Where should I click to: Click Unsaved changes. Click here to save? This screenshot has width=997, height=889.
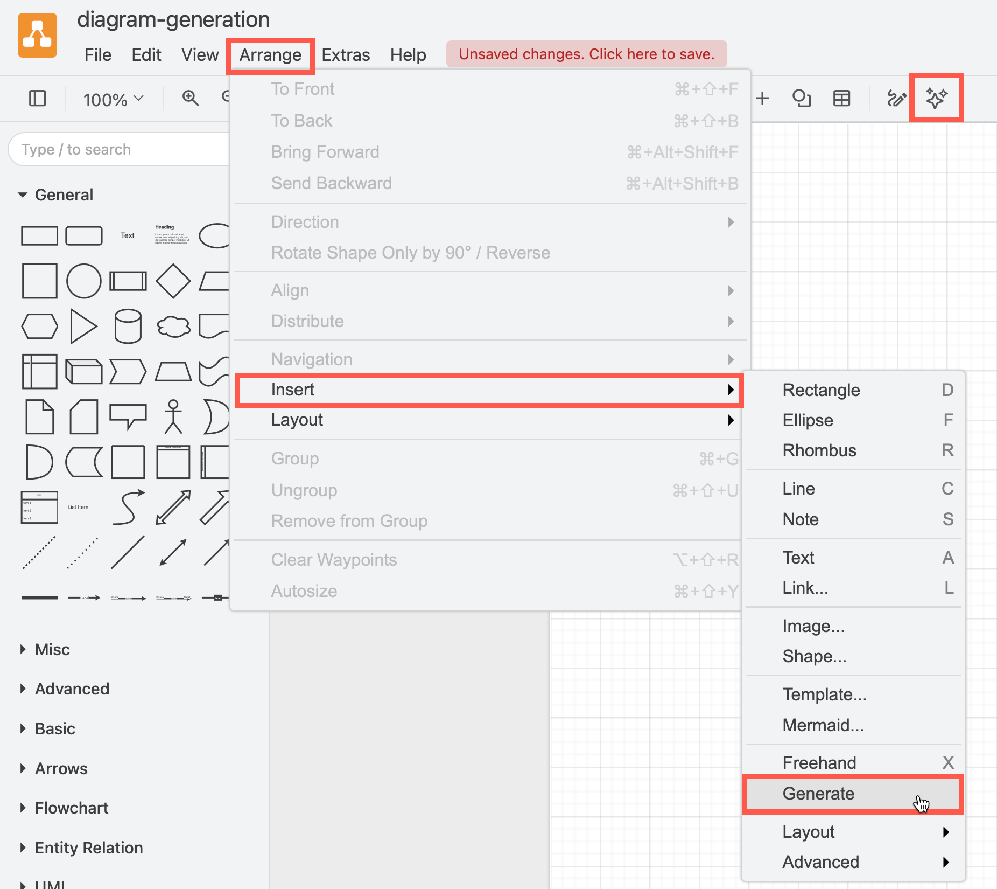click(586, 53)
